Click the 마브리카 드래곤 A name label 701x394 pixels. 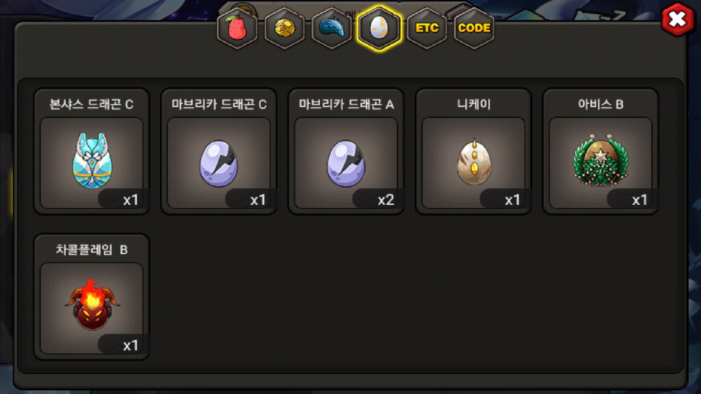click(346, 104)
